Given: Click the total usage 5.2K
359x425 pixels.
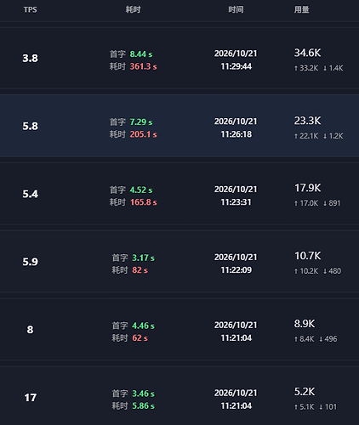Looking at the screenshot, I should coord(305,392).
